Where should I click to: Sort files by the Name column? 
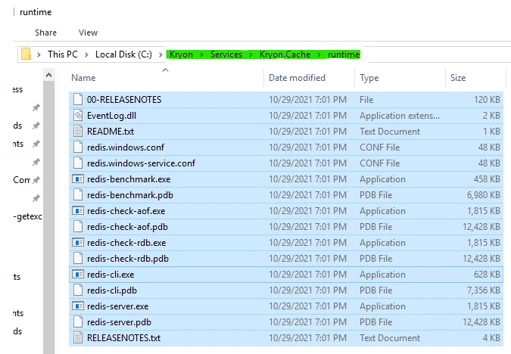click(83, 78)
